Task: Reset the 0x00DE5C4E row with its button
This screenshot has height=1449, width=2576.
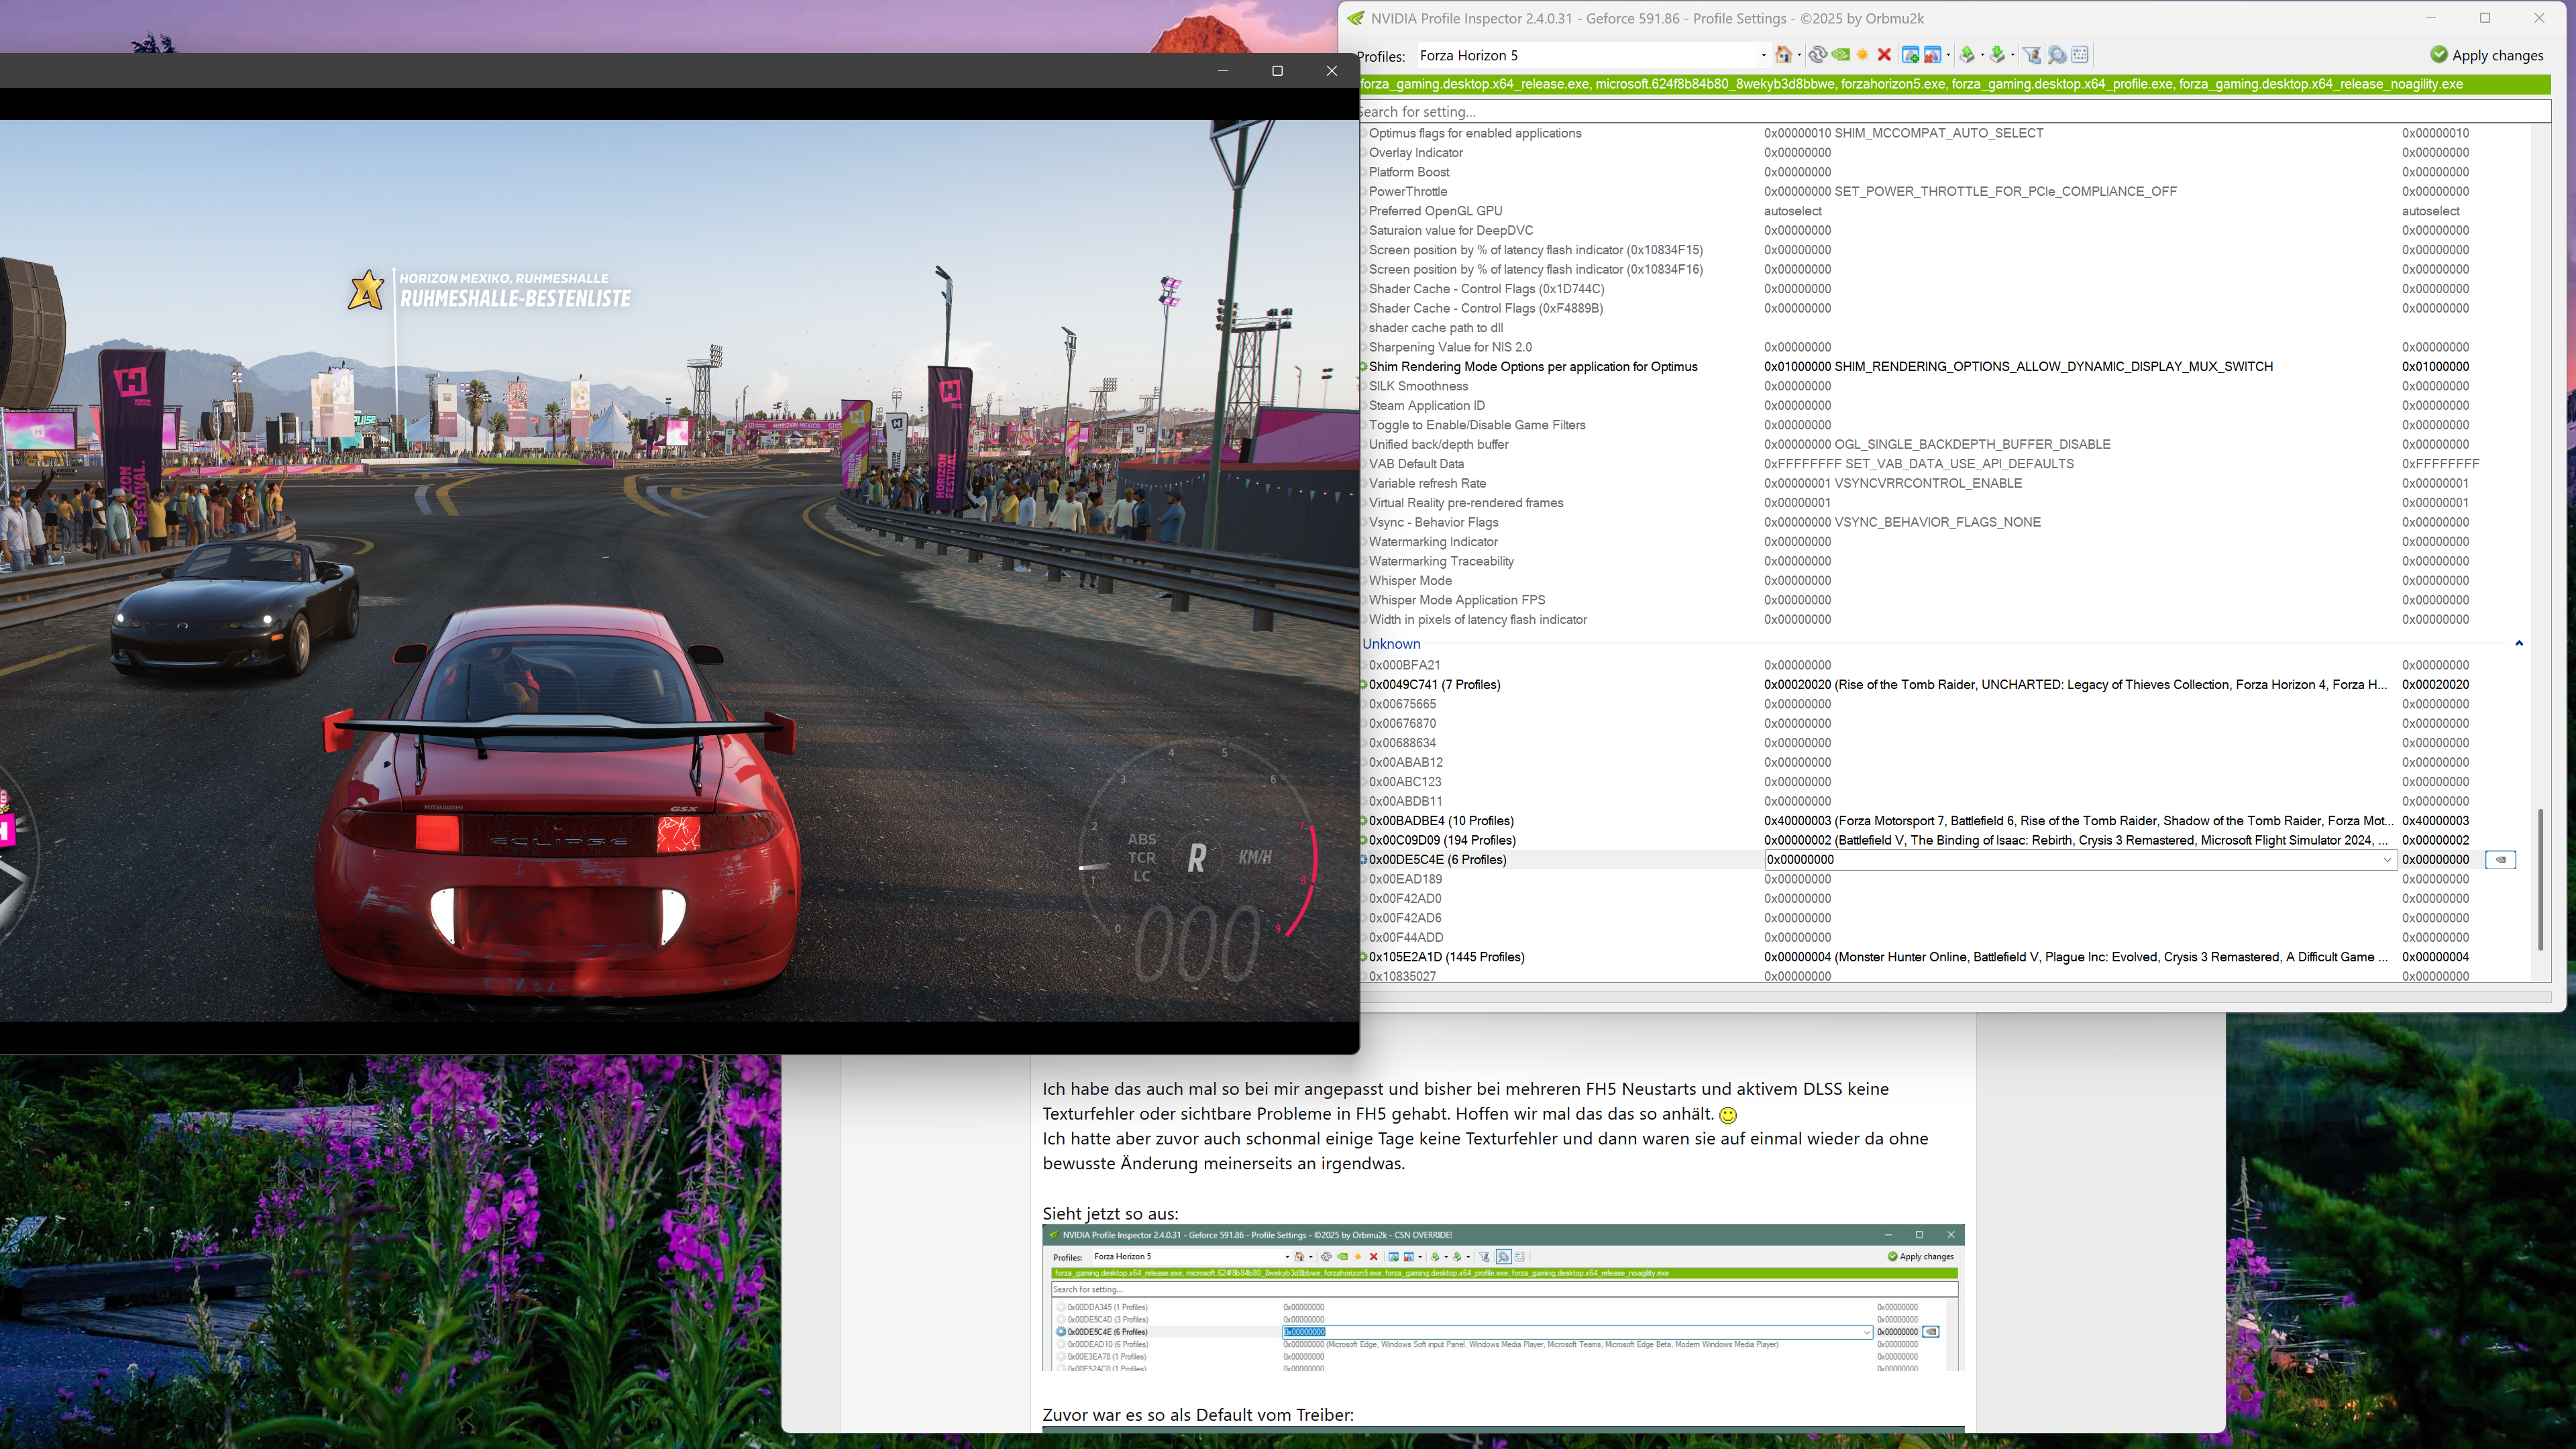Action: [2500, 860]
